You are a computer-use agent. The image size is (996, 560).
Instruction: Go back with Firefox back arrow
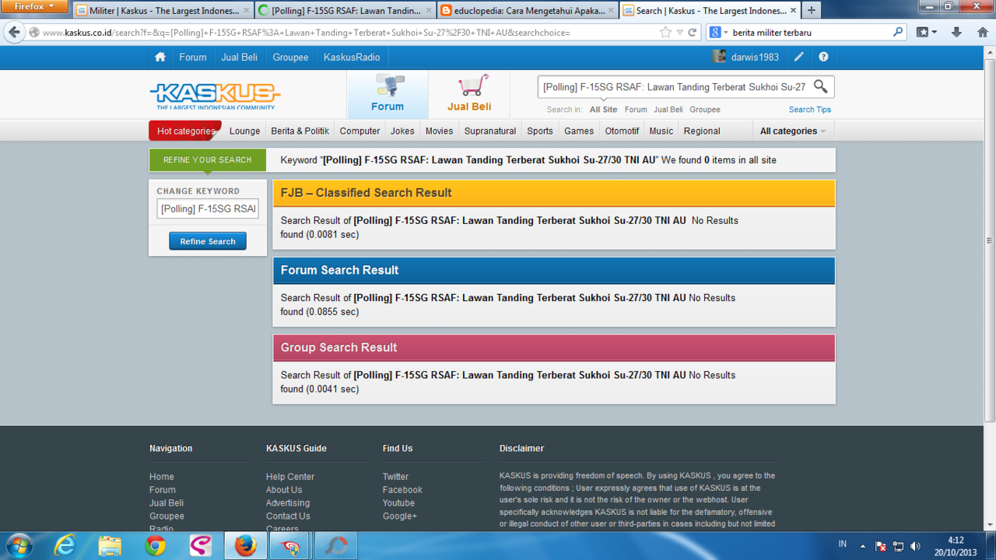point(14,33)
